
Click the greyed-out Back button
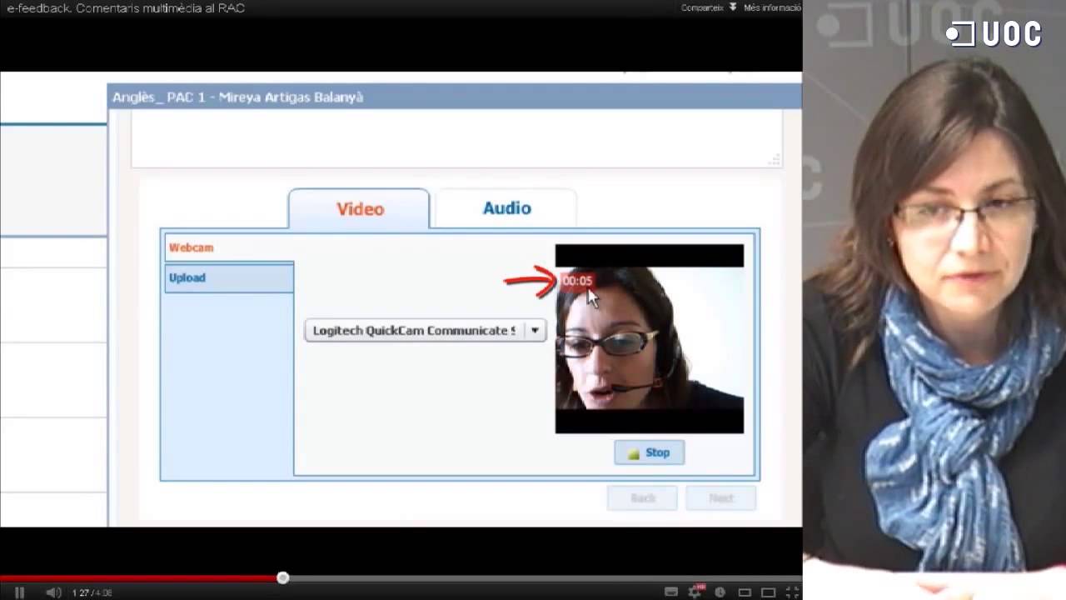tap(643, 498)
